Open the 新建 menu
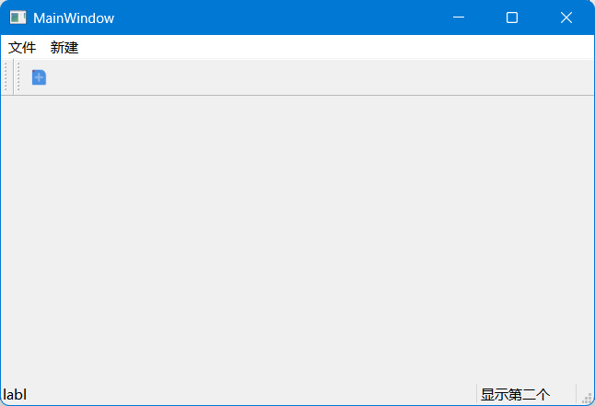Viewport: 595px width, 406px height. [64, 48]
